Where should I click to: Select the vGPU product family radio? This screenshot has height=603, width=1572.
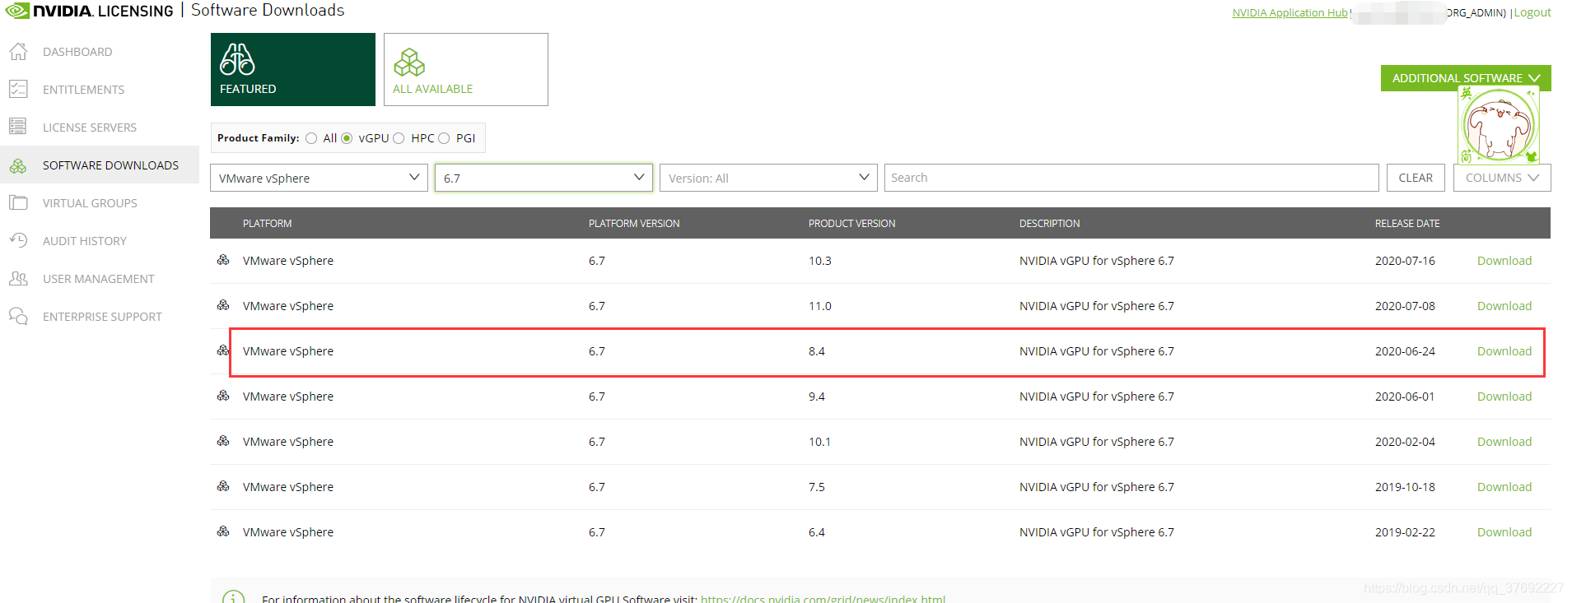coord(347,138)
